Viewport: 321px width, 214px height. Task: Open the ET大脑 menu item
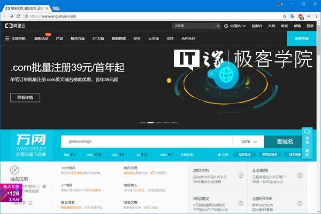coord(98,38)
